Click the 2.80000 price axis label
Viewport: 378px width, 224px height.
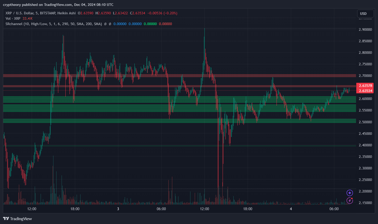click(x=365, y=52)
